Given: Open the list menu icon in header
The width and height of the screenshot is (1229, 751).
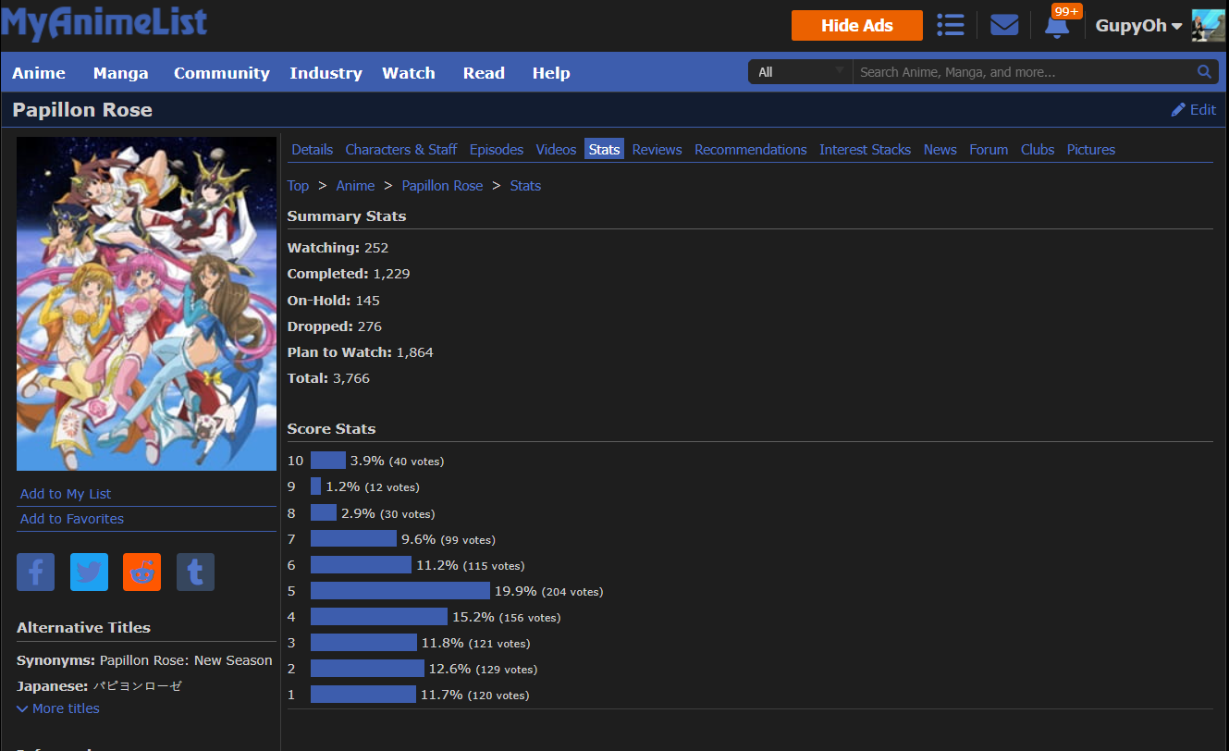Looking at the screenshot, I should tap(950, 25).
